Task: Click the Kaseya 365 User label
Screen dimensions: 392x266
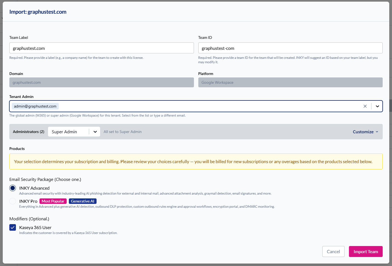Action: (35, 227)
